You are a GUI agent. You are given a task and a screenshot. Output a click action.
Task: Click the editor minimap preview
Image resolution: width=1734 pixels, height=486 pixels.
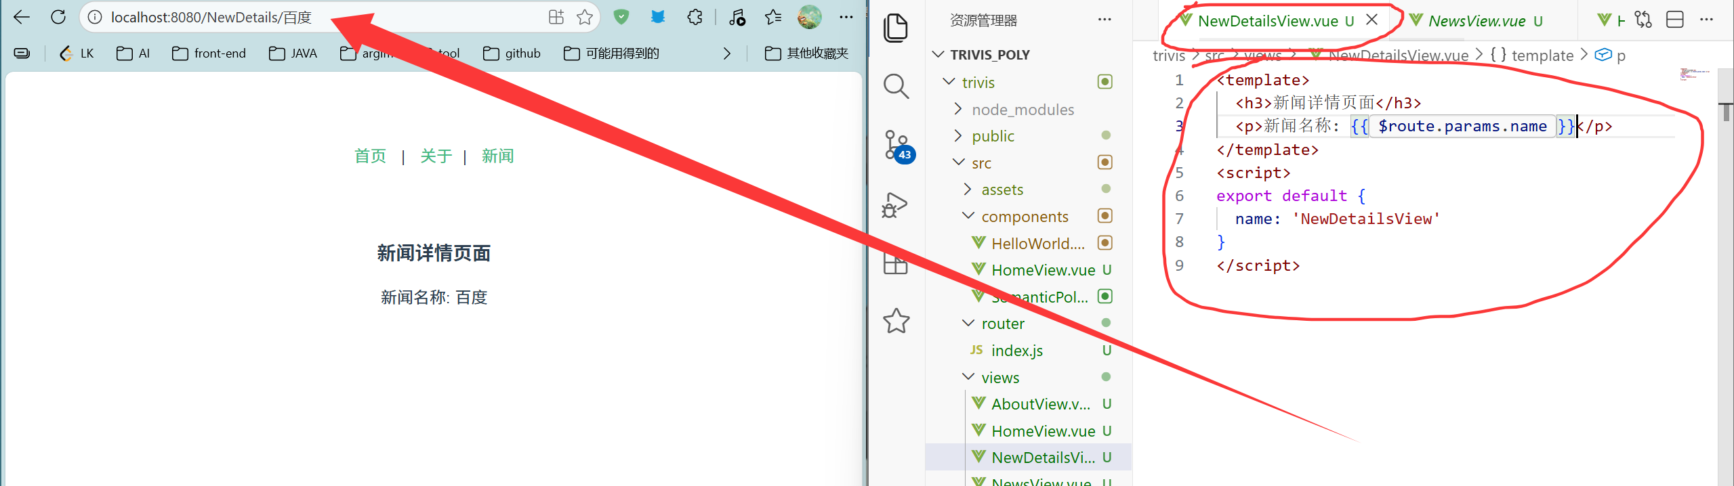tap(1694, 74)
